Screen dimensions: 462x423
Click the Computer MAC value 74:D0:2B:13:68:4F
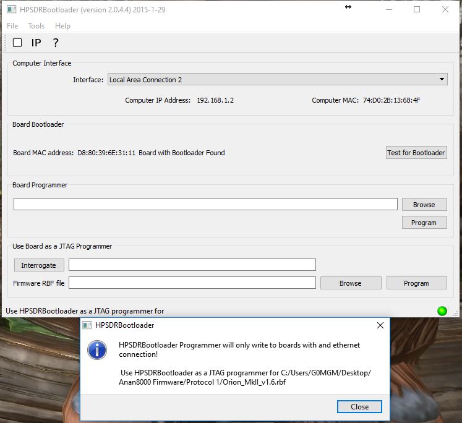[x=391, y=100]
